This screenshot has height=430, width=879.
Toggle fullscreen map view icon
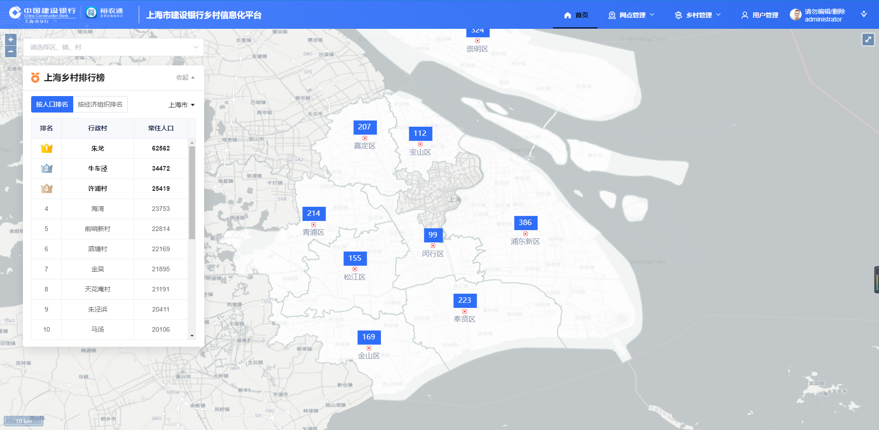[868, 40]
